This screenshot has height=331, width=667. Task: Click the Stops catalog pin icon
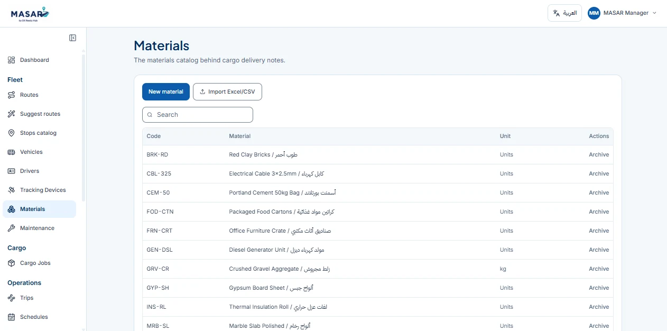(12, 133)
